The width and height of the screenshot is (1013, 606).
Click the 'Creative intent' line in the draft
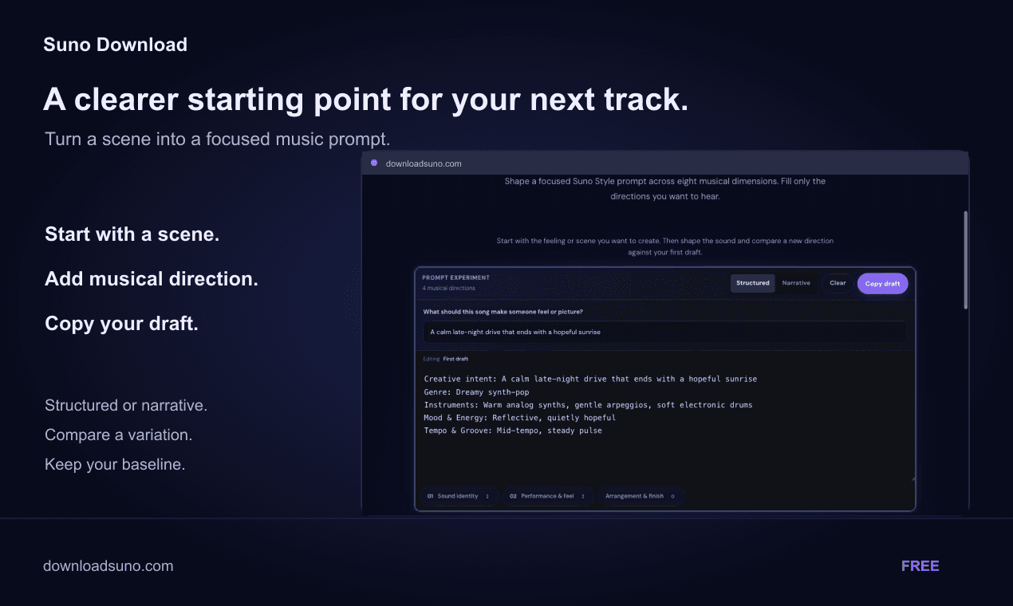click(590, 379)
